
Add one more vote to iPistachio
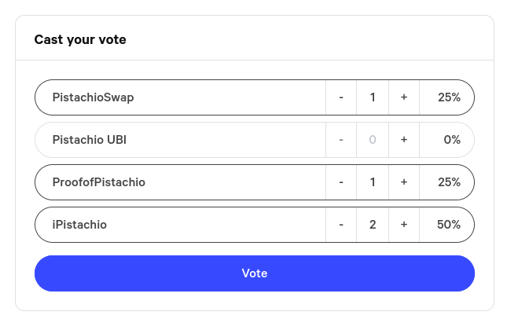pyautogui.click(x=404, y=225)
